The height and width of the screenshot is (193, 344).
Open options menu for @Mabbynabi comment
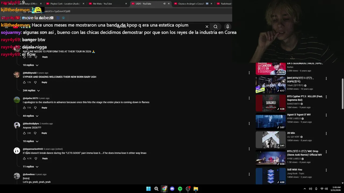click(249, 73)
